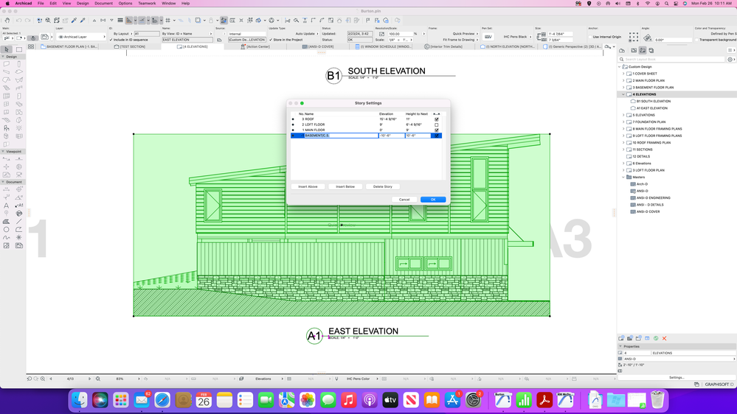Collapse the Masters folder

tap(623, 178)
